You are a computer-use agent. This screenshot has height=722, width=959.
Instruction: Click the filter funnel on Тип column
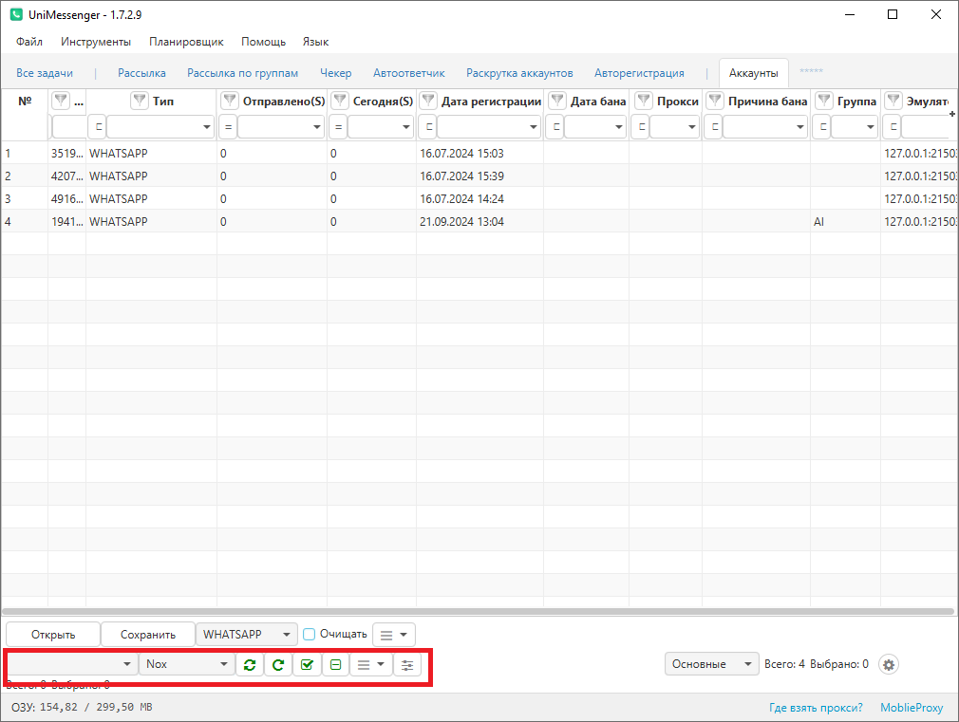pos(140,101)
